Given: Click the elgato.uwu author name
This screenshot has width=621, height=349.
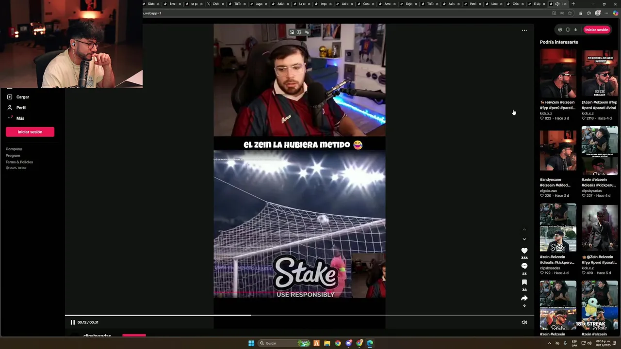Looking at the screenshot, I should pos(548,190).
